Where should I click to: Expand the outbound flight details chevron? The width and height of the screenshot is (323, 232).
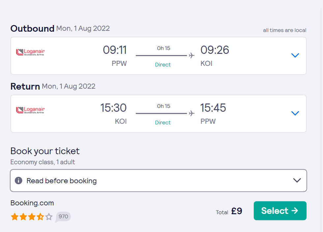tap(295, 55)
